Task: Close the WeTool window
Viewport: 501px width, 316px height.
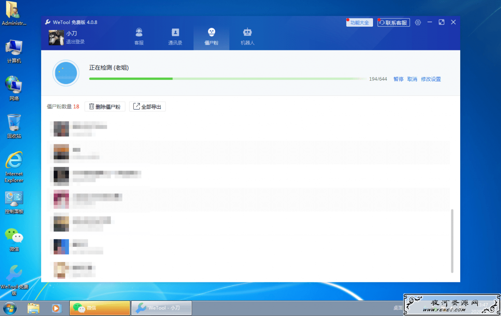Action: [x=453, y=22]
